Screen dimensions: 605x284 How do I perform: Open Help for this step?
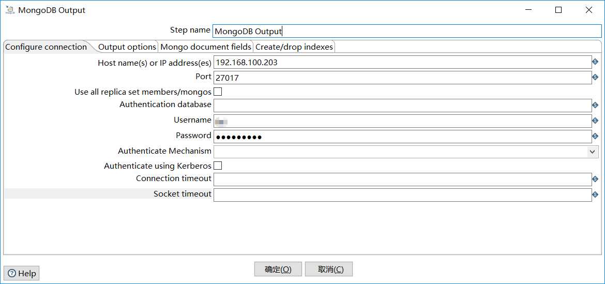(x=22, y=273)
